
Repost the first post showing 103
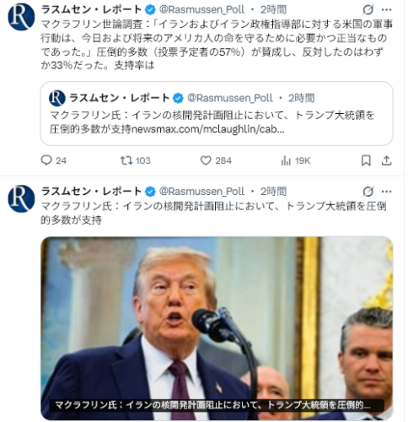point(136,160)
